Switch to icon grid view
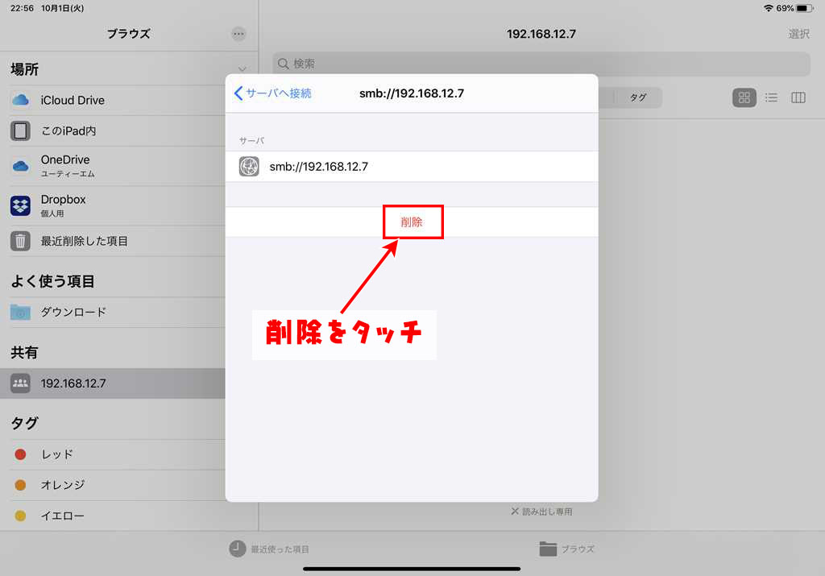The image size is (825, 576). [744, 97]
